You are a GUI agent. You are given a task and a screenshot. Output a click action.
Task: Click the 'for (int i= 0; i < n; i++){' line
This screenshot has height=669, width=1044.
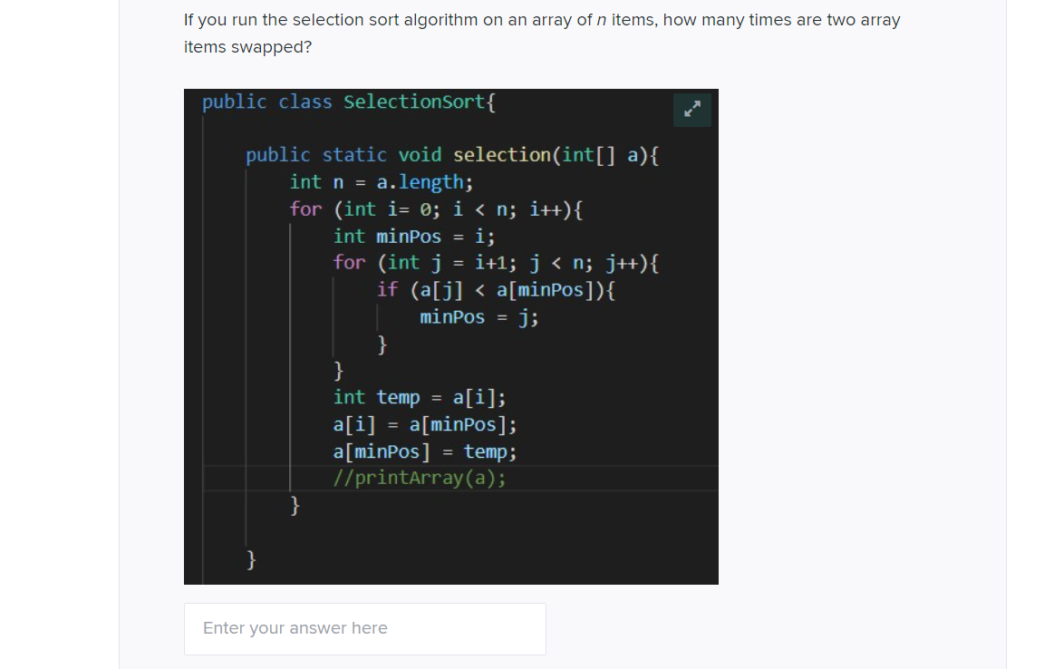436,209
